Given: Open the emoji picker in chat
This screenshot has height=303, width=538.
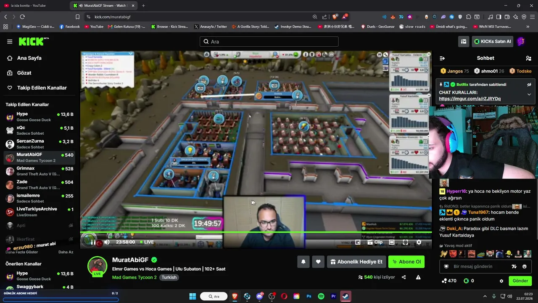Looking at the screenshot, I should pos(525,266).
